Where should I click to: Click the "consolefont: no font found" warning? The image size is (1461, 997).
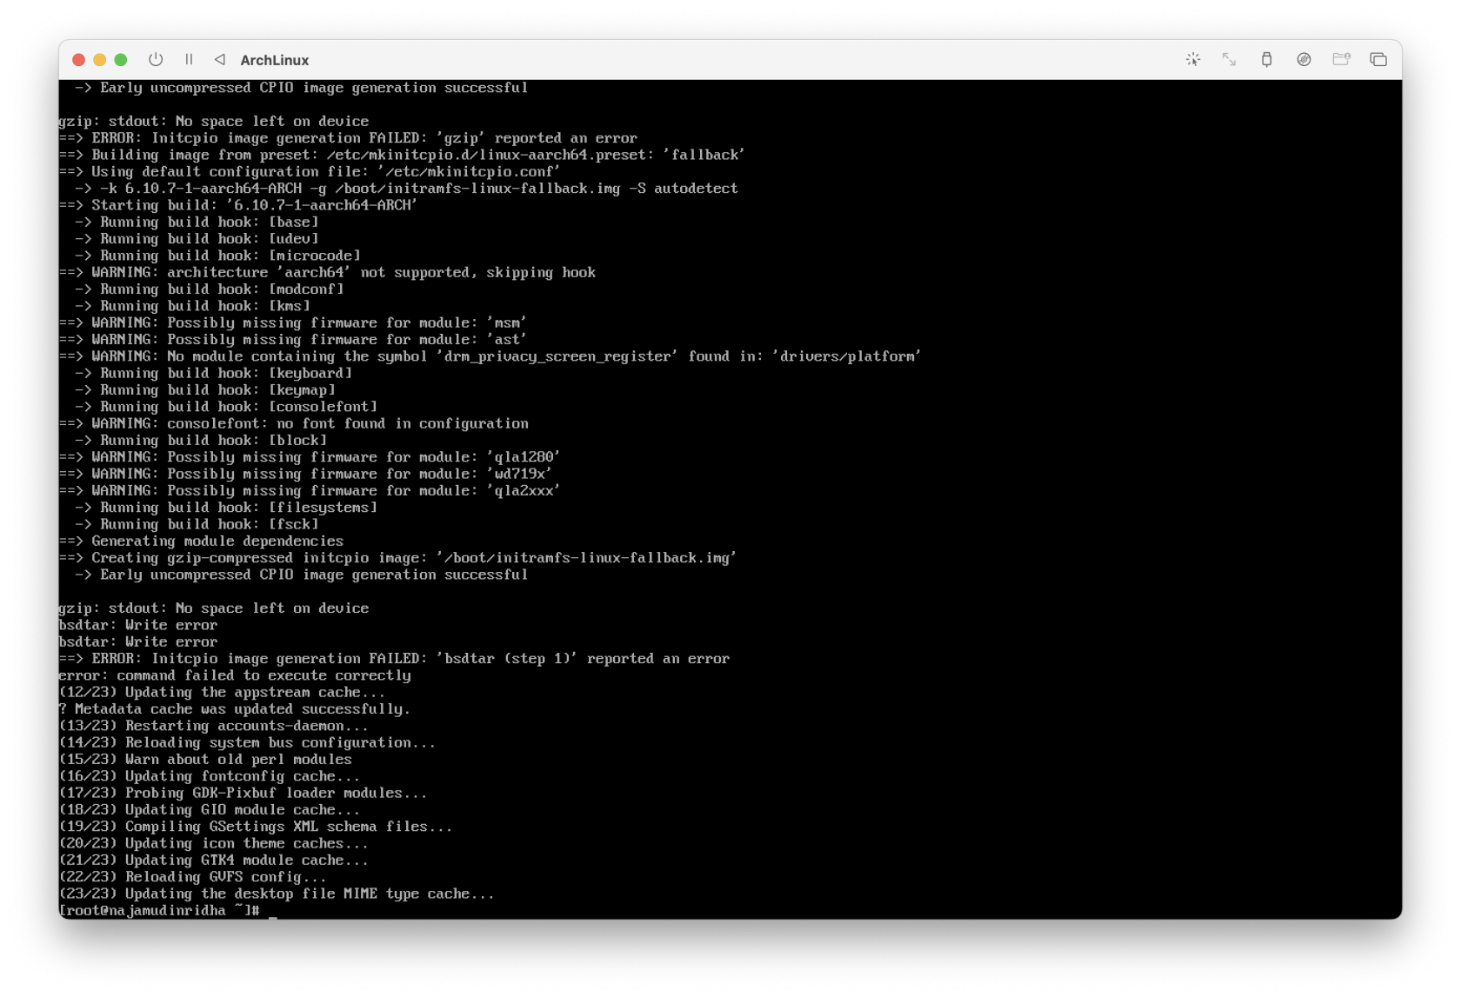pyautogui.click(x=294, y=423)
